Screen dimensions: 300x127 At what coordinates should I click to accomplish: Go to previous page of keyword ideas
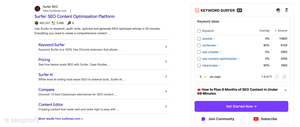coord(277,77)
